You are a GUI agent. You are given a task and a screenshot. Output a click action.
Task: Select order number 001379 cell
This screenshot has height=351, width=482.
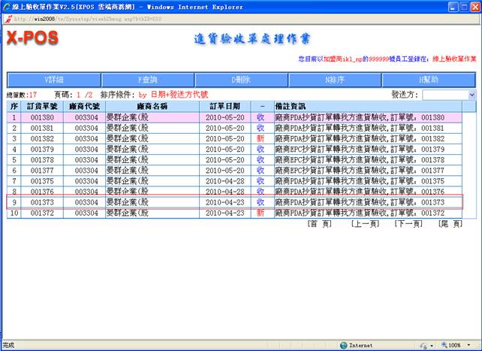[41, 150]
